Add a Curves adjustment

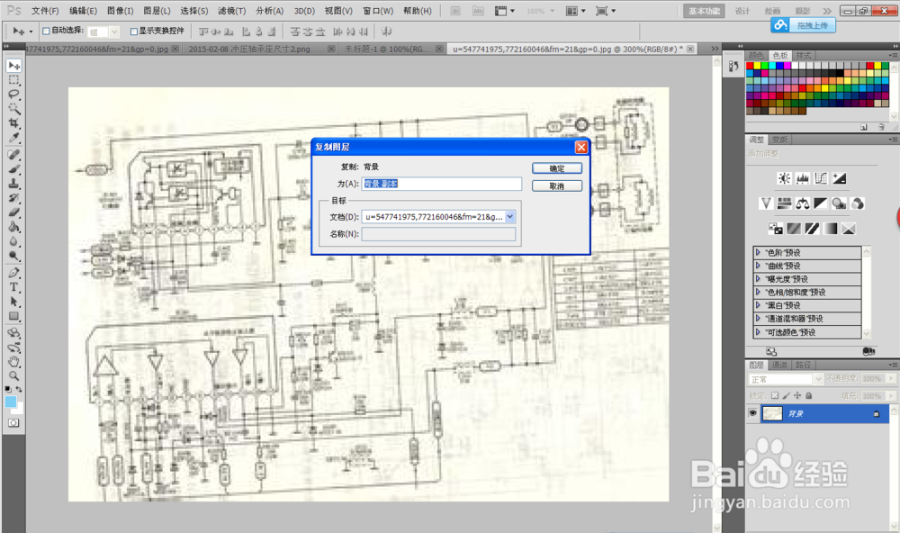tap(821, 178)
